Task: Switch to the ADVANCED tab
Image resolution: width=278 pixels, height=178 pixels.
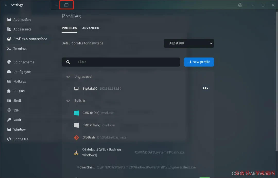Action: (x=91, y=28)
